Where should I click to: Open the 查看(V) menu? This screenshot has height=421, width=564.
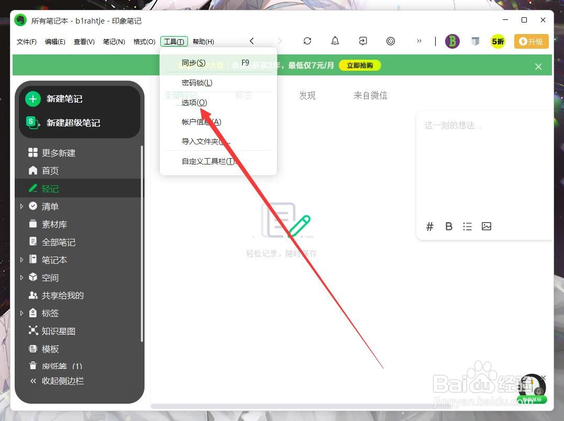click(84, 42)
